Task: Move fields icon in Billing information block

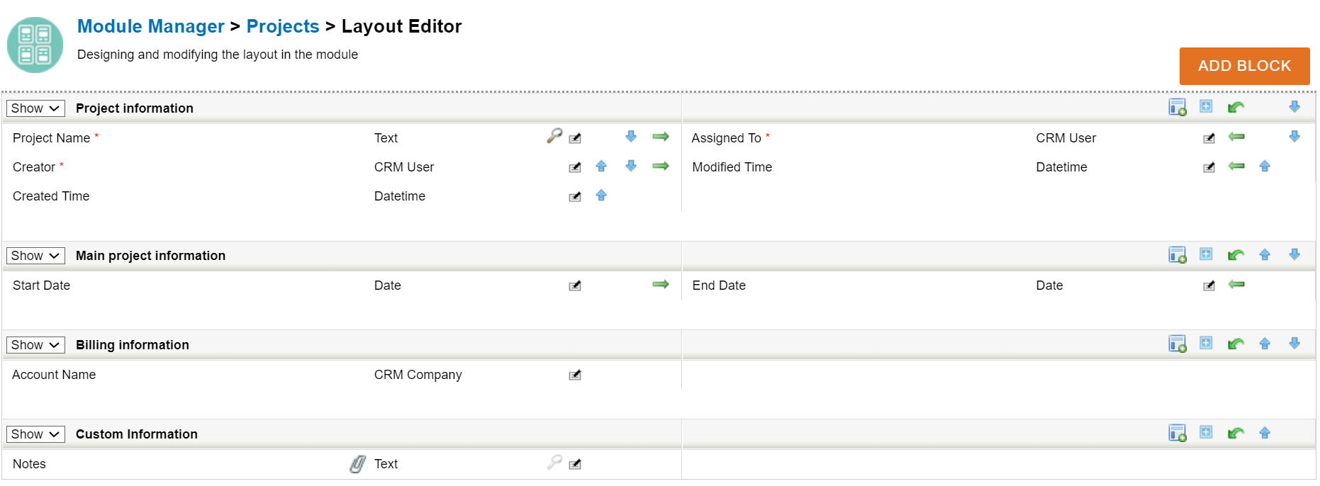Action: point(1236,344)
